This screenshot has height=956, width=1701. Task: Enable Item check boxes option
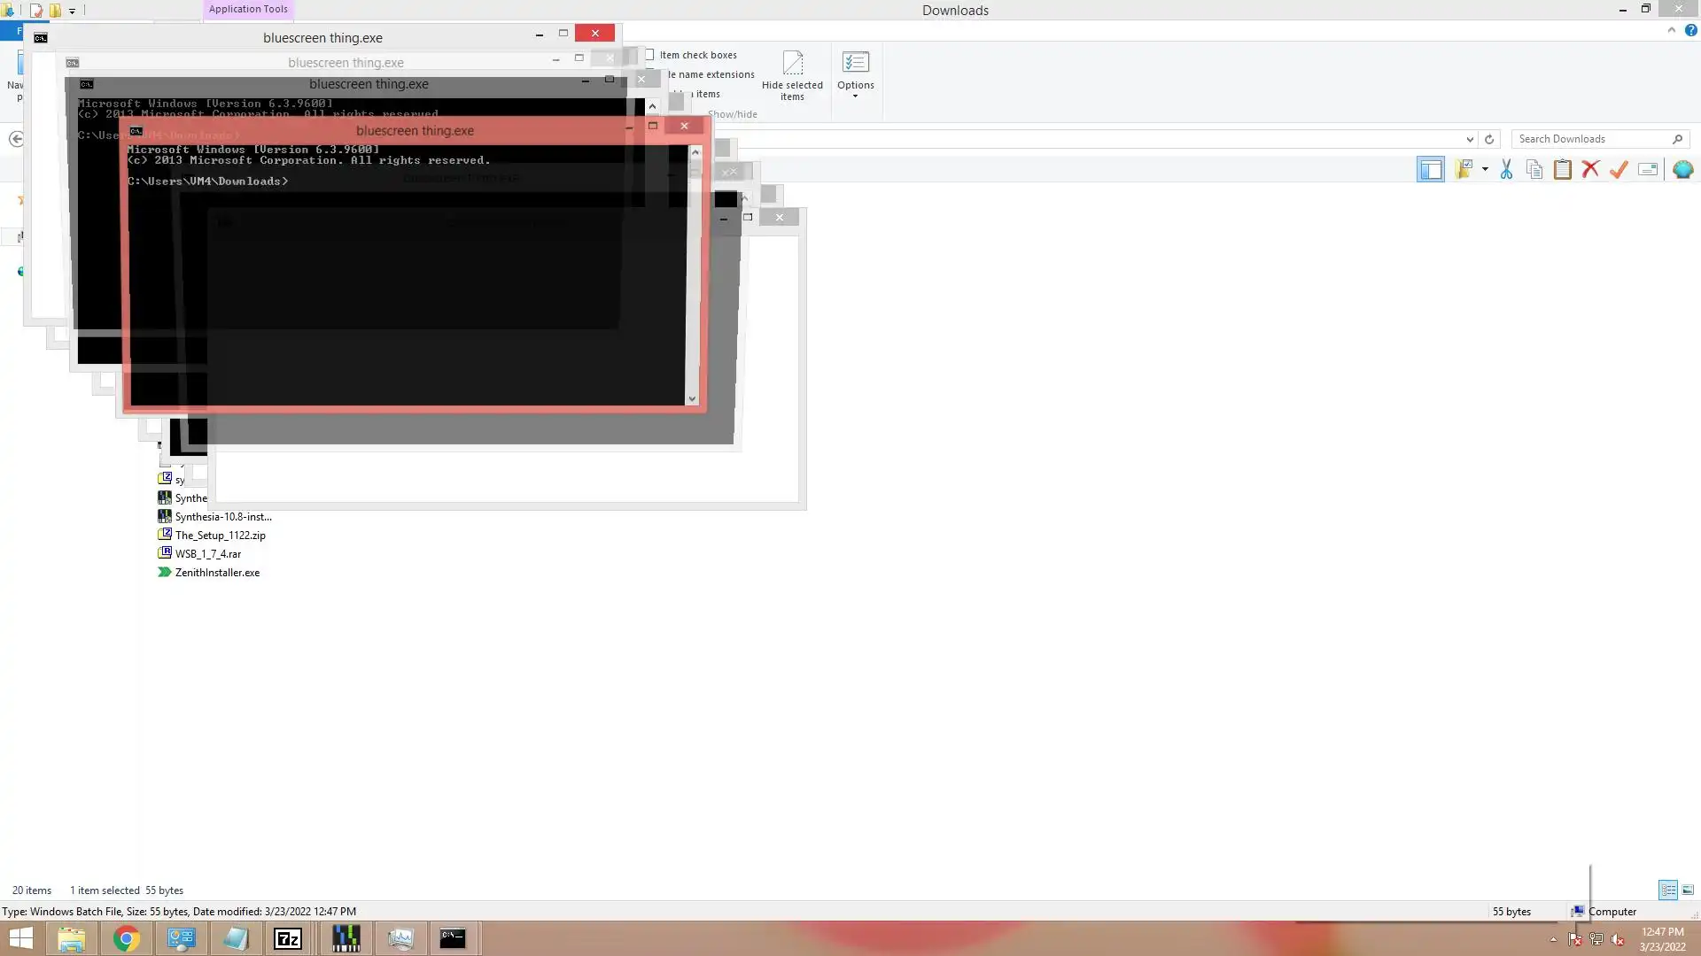[x=650, y=55]
